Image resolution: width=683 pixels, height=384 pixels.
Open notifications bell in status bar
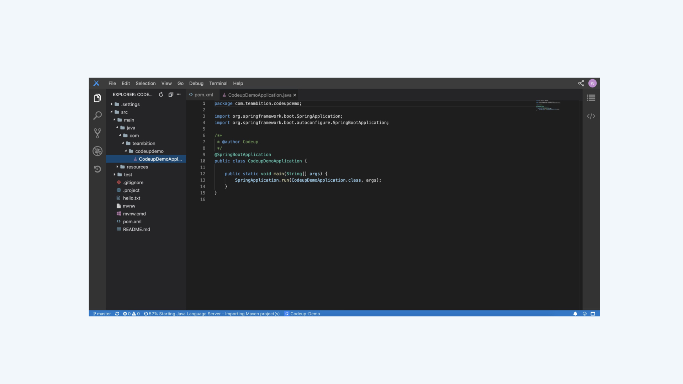point(575,314)
